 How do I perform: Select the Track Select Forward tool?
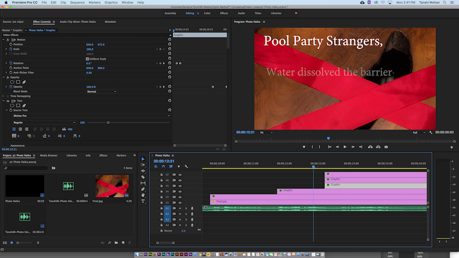(143, 165)
